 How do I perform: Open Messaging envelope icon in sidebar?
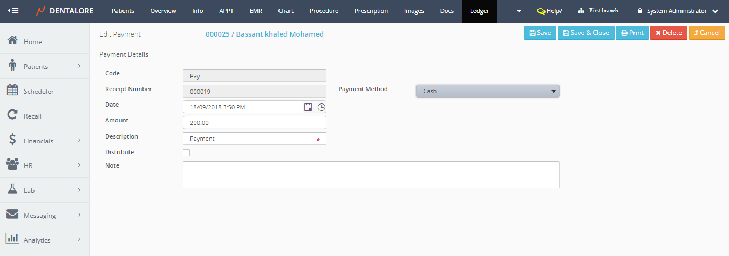[x=12, y=215]
